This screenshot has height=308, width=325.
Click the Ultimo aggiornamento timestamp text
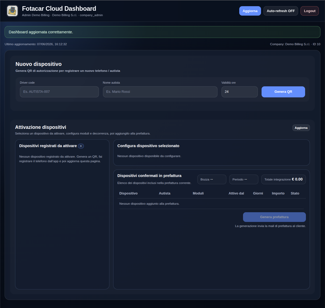36,44
